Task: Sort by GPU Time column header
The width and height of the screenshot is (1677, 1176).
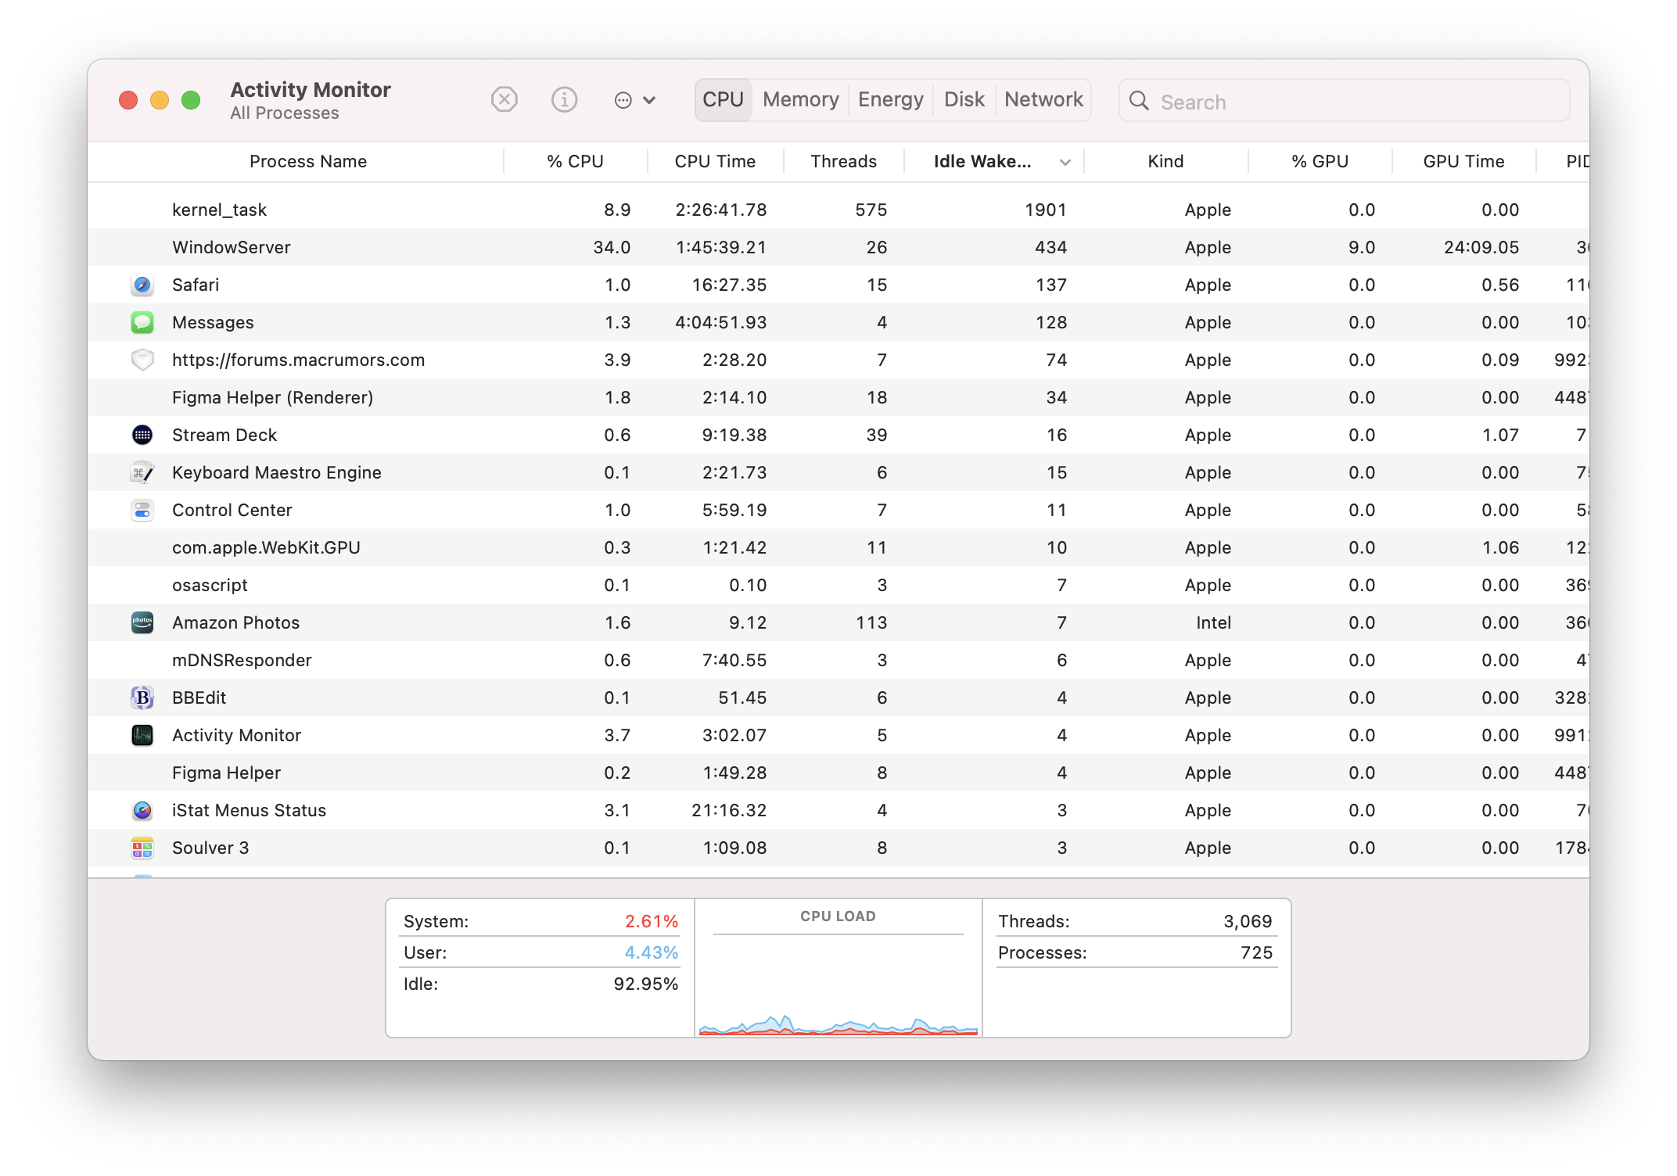Action: 1463,161
